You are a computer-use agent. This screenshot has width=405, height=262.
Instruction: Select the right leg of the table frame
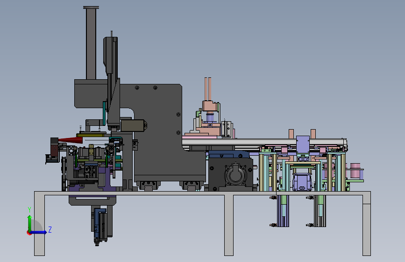367,225
